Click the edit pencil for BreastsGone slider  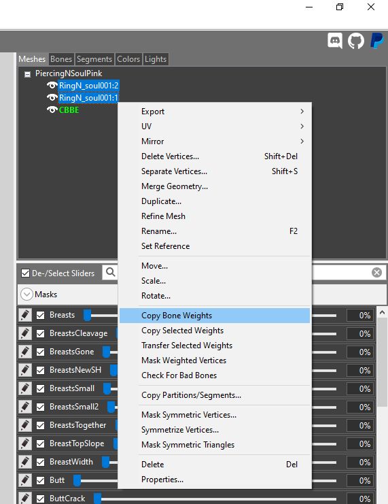24,352
